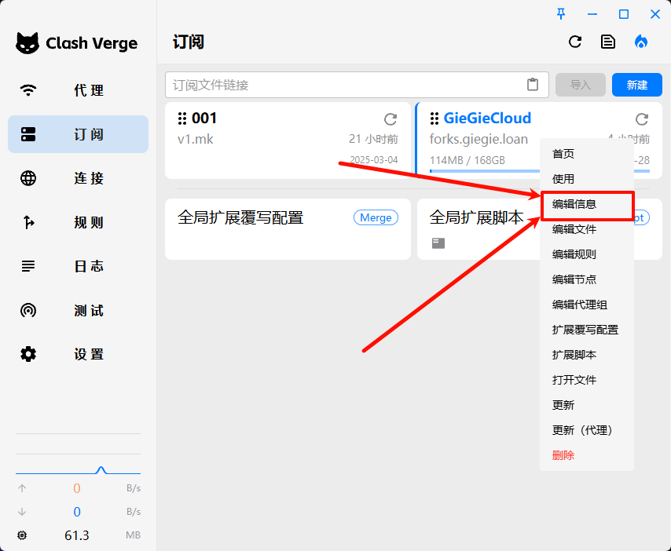This screenshot has width=671, height=551.
Task: Click the 114MB / 168GB usage text
Action: click(467, 160)
